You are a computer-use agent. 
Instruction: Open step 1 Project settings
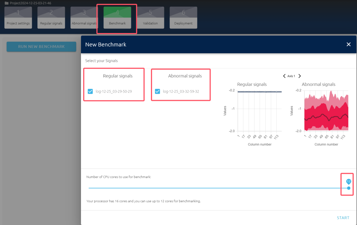(18, 18)
